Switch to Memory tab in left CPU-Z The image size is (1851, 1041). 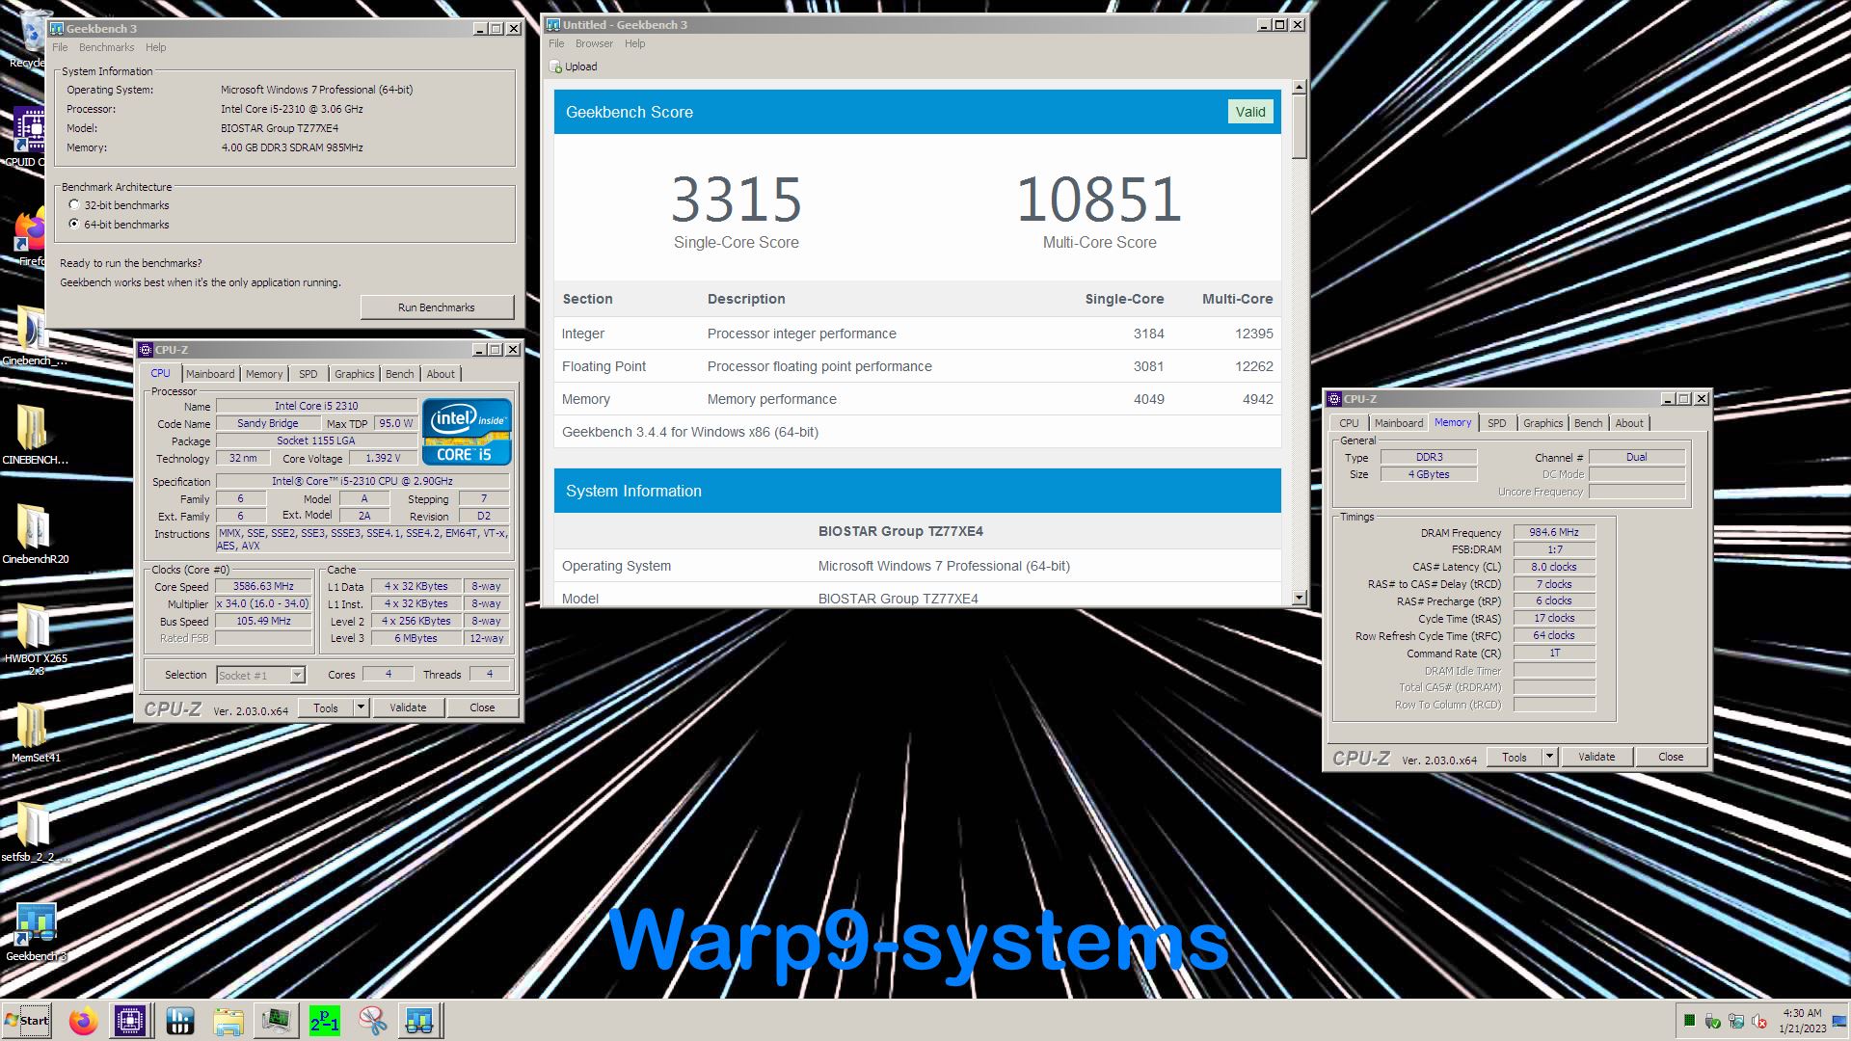click(x=264, y=374)
